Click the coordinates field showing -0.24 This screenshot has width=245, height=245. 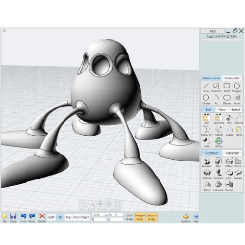(107, 215)
